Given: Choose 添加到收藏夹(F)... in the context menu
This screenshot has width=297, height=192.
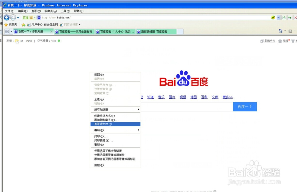Looking at the screenshot, I should (x=115, y=120).
